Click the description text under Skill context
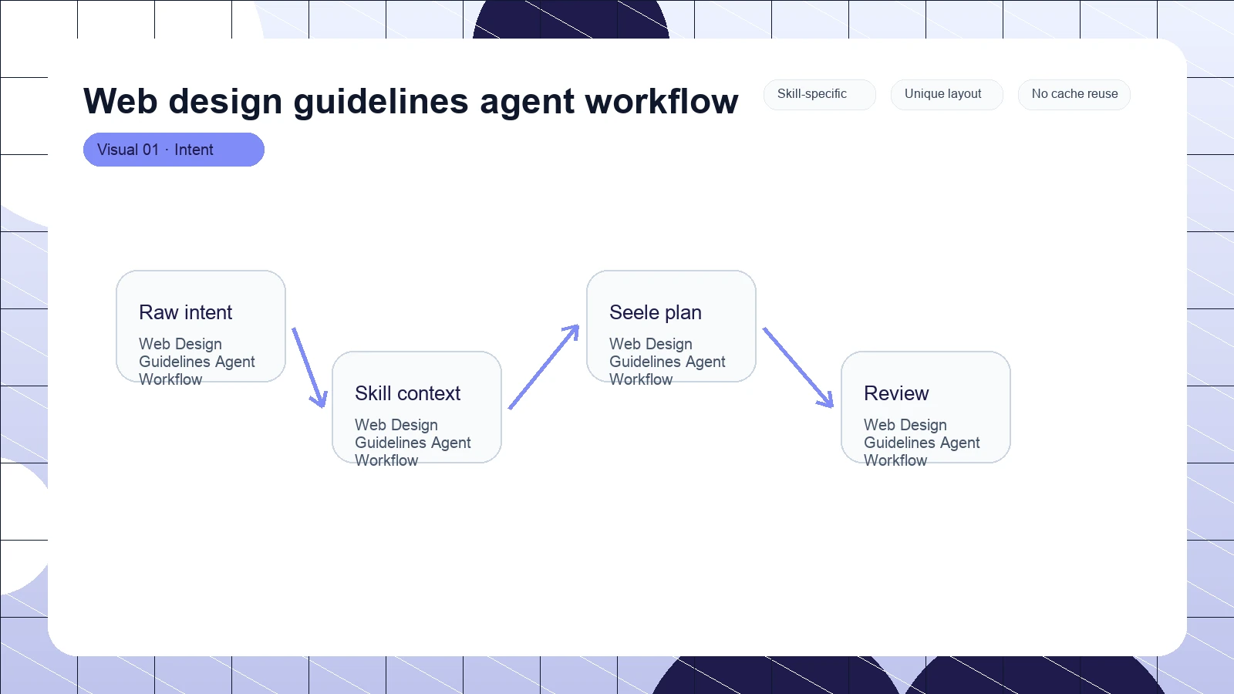 tap(413, 443)
